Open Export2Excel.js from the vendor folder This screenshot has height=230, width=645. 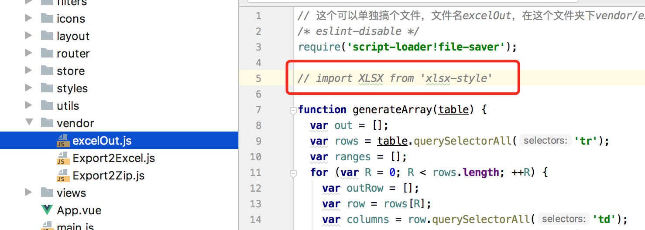pos(114,158)
